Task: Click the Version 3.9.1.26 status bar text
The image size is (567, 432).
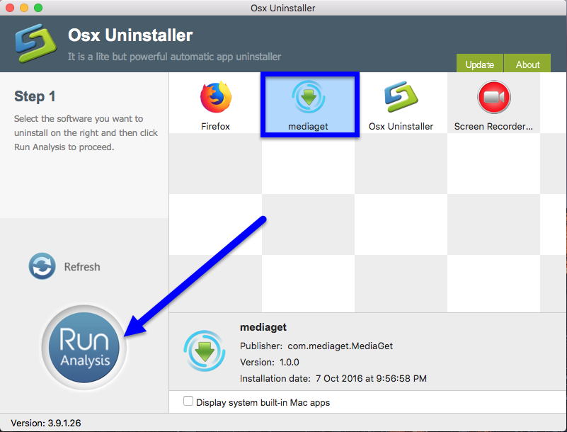Action: (x=46, y=423)
